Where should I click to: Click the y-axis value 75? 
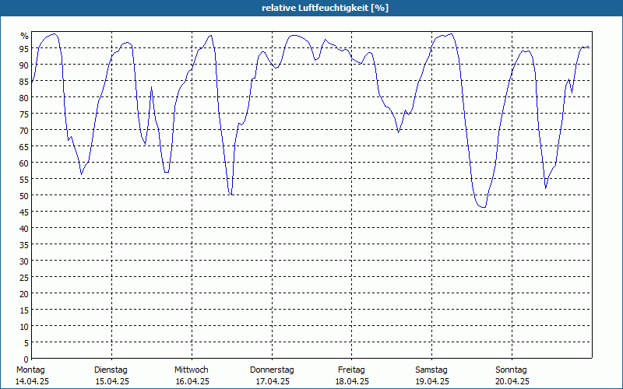[x=24, y=114]
